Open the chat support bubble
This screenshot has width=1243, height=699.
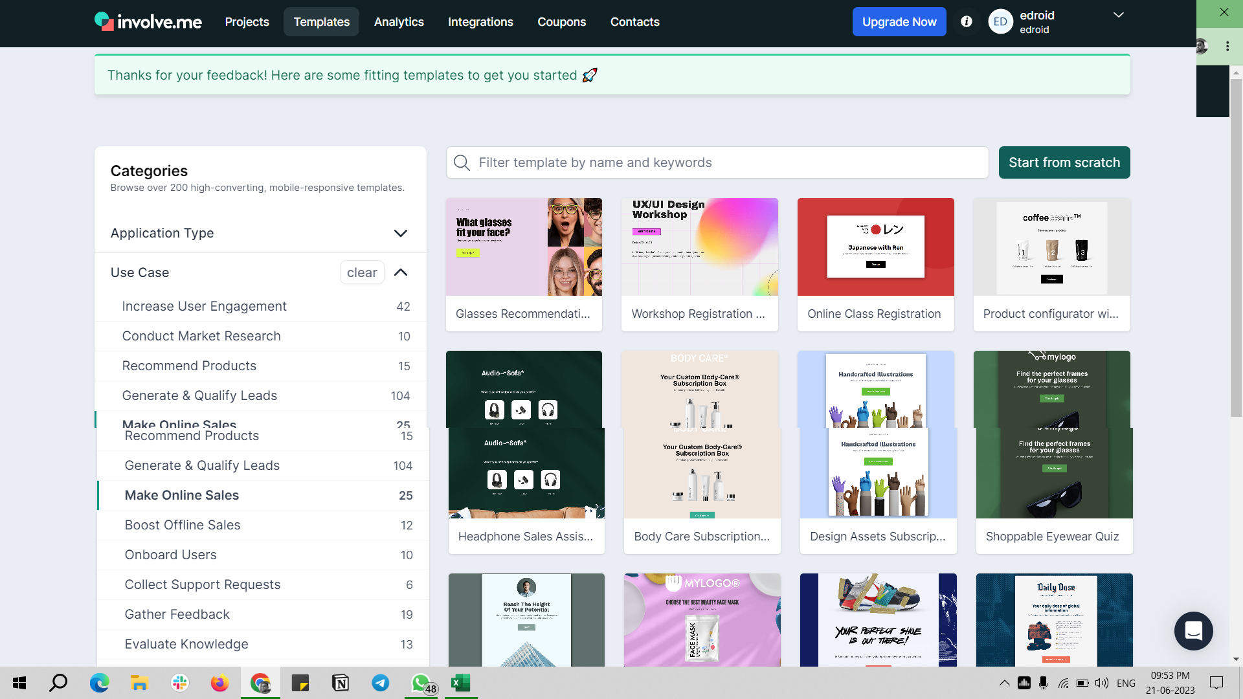(1193, 631)
